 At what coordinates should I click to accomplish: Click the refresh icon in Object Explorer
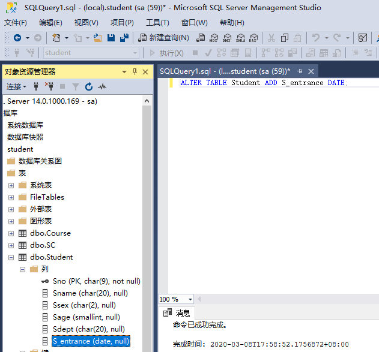point(89,86)
